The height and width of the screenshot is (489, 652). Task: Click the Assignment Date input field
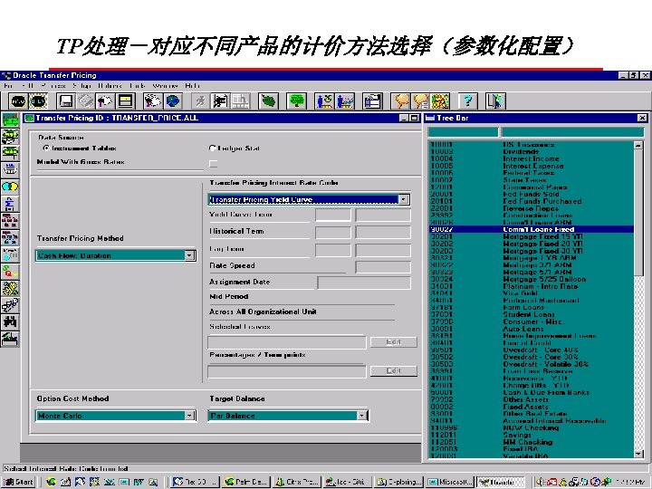364,283
